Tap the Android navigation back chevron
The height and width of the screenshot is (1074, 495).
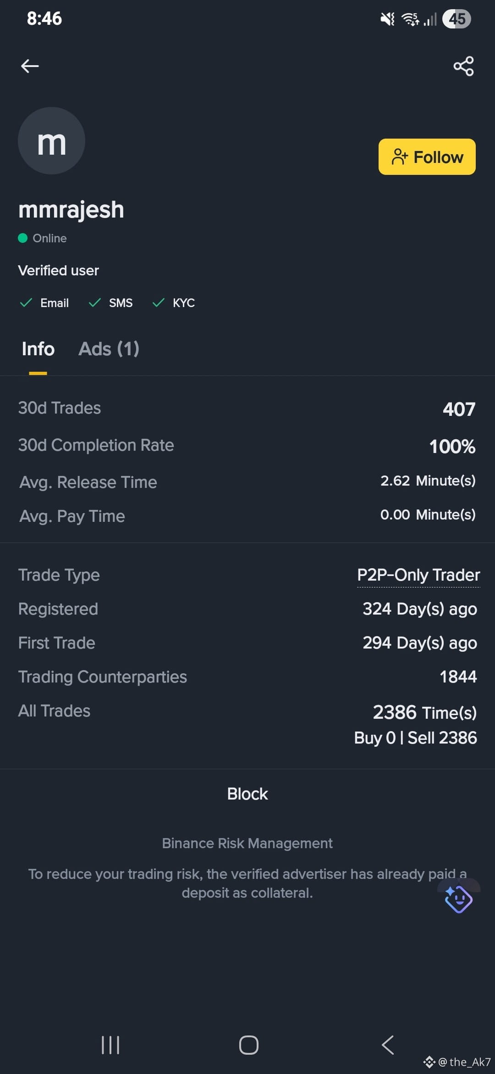click(x=387, y=1045)
